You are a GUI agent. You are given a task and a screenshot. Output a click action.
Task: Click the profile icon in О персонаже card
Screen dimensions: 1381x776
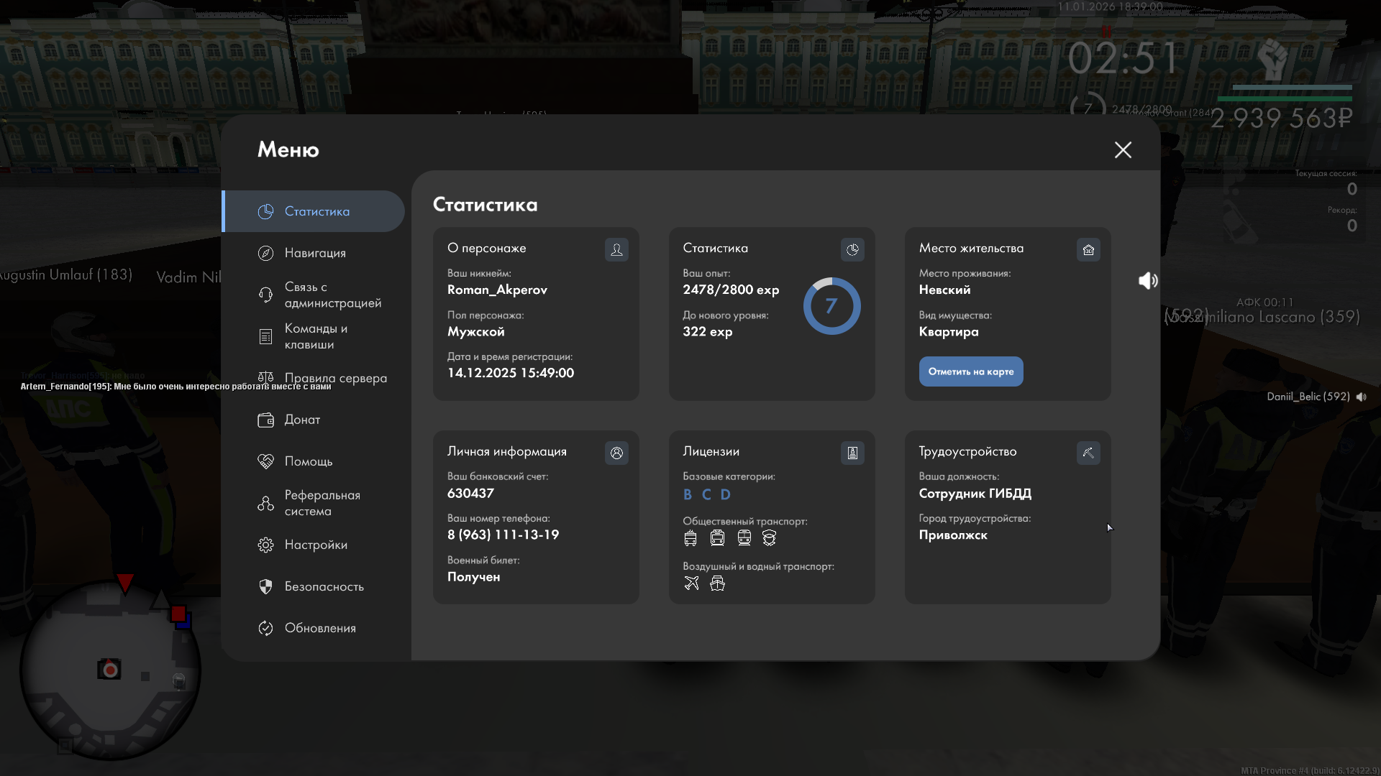616,249
